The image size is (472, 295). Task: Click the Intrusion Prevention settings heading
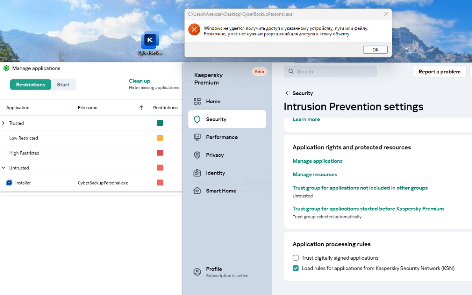[x=354, y=106]
